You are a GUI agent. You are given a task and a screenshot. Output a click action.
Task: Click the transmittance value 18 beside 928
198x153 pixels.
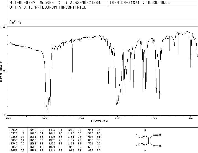98,133
